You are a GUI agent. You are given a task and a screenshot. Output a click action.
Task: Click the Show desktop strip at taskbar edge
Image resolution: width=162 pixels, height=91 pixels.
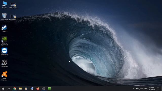[161, 89]
